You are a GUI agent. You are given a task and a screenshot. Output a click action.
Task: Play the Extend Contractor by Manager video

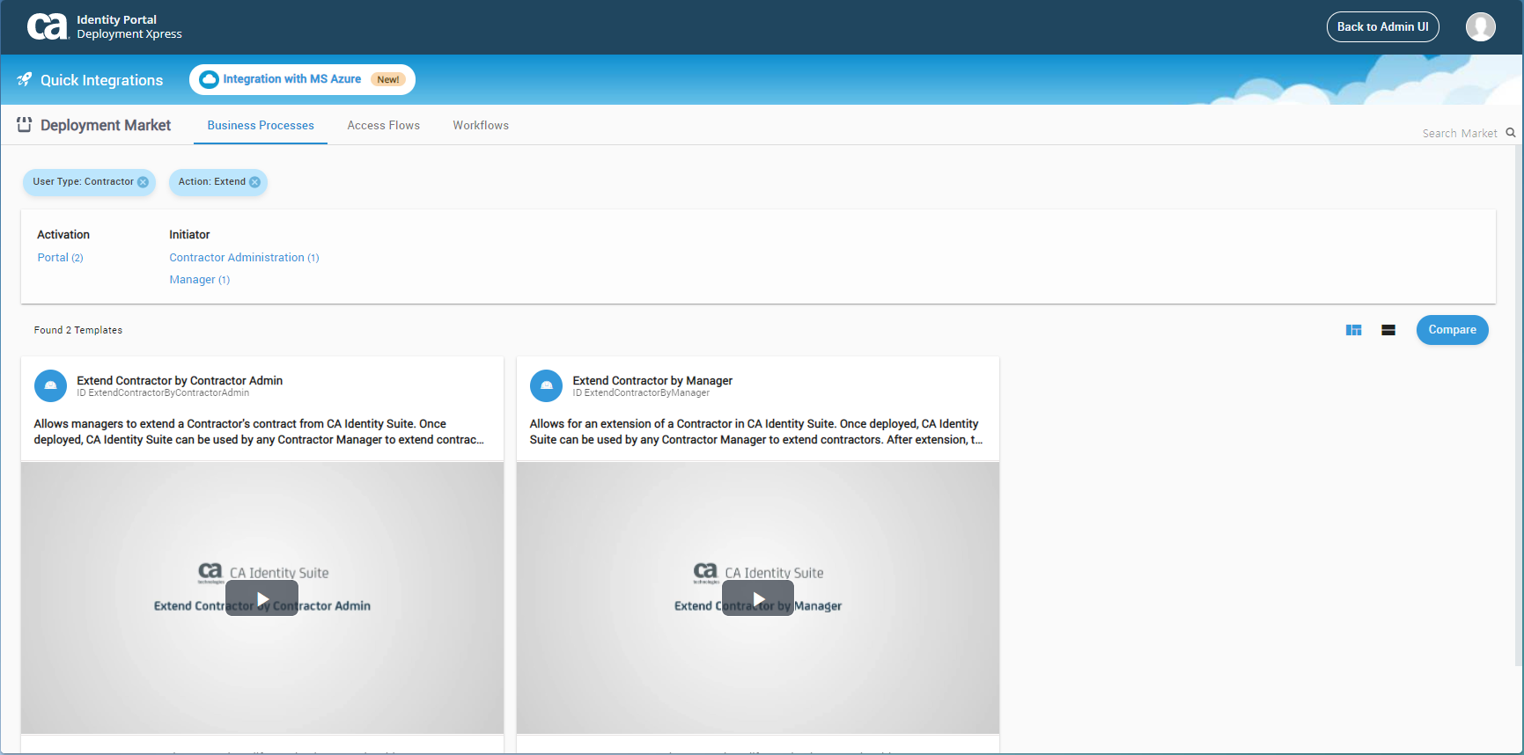[x=758, y=598]
